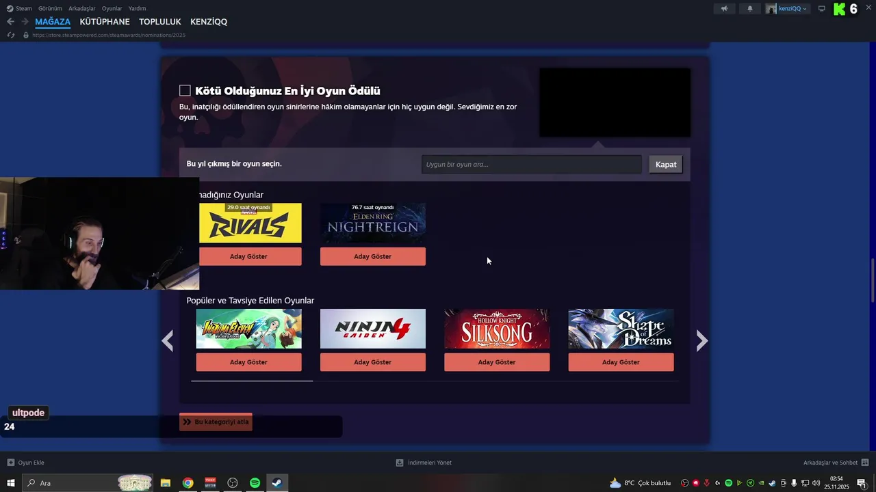Image resolution: width=876 pixels, height=492 pixels.
Task: Open the Windows Start menu
Action: click(x=11, y=483)
